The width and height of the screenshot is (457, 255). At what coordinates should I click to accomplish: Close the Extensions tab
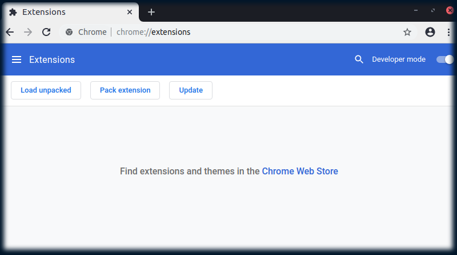pyautogui.click(x=130, y=12)
